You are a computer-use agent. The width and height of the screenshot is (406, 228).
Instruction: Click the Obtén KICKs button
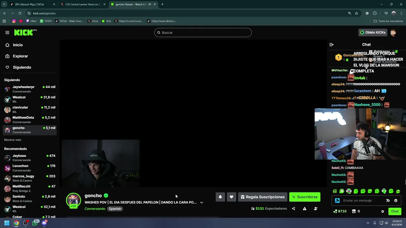click(x=373, y=32)
